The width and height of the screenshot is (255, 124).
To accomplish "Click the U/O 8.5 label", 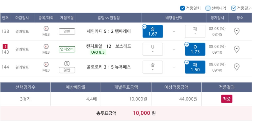I will coord(98,52).
